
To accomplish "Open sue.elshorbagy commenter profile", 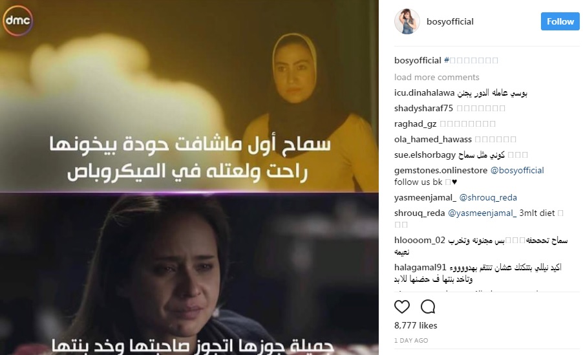I will (x=425, y=155).
